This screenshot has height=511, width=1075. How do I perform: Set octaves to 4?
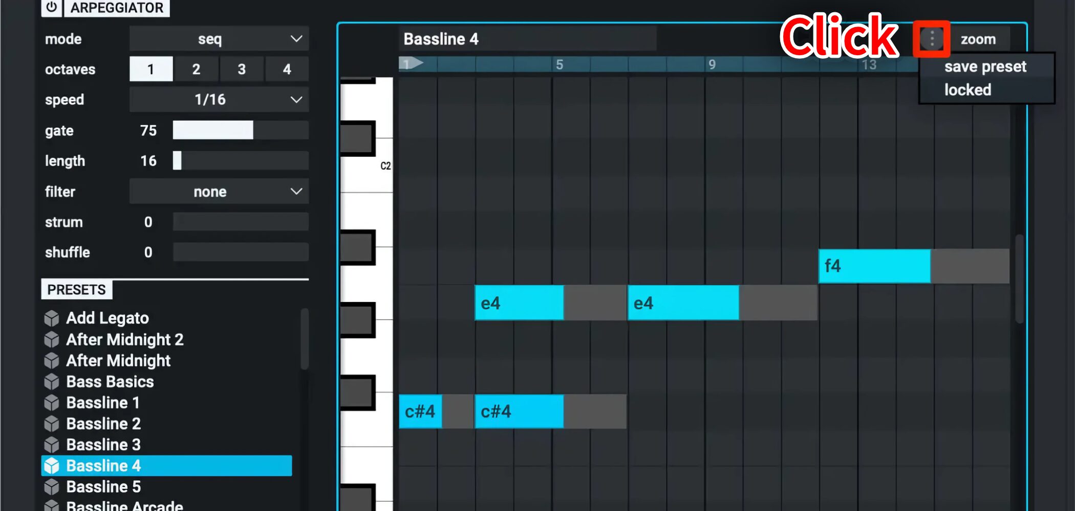point(287,69)
